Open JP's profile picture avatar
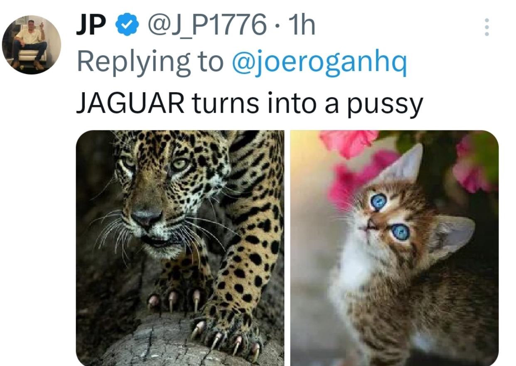This screenshot has height=366, width=516. [x=31, y=44]
